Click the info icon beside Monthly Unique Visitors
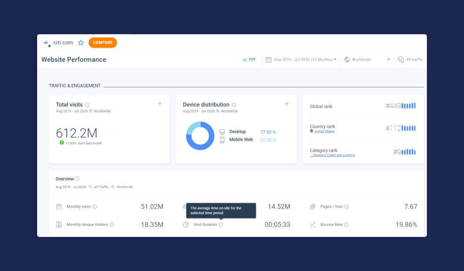The height and width of the screenshot is (271, 464). [x=112, y=225]
